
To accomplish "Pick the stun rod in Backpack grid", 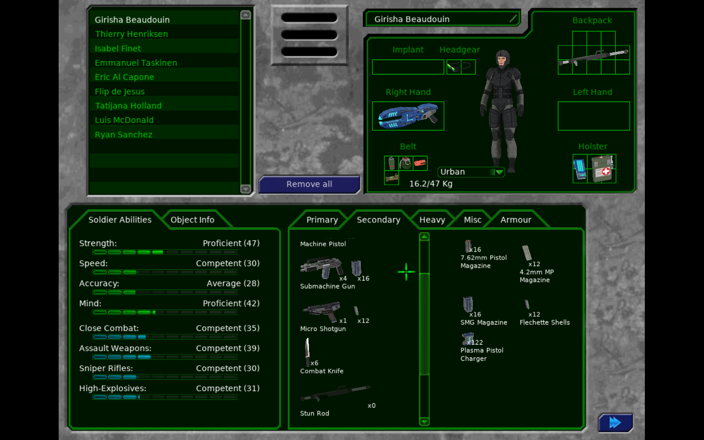I will point(594,57).
